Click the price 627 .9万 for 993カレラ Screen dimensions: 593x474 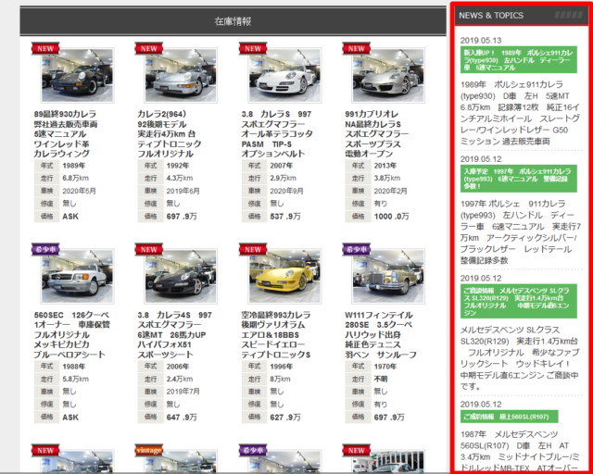[285, 417]
